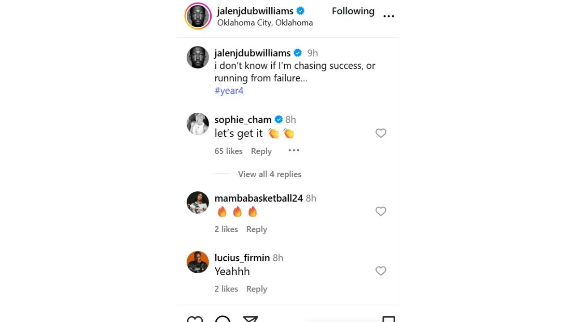
Task: Open the caption author's avatar
Action: coord(198,57)
